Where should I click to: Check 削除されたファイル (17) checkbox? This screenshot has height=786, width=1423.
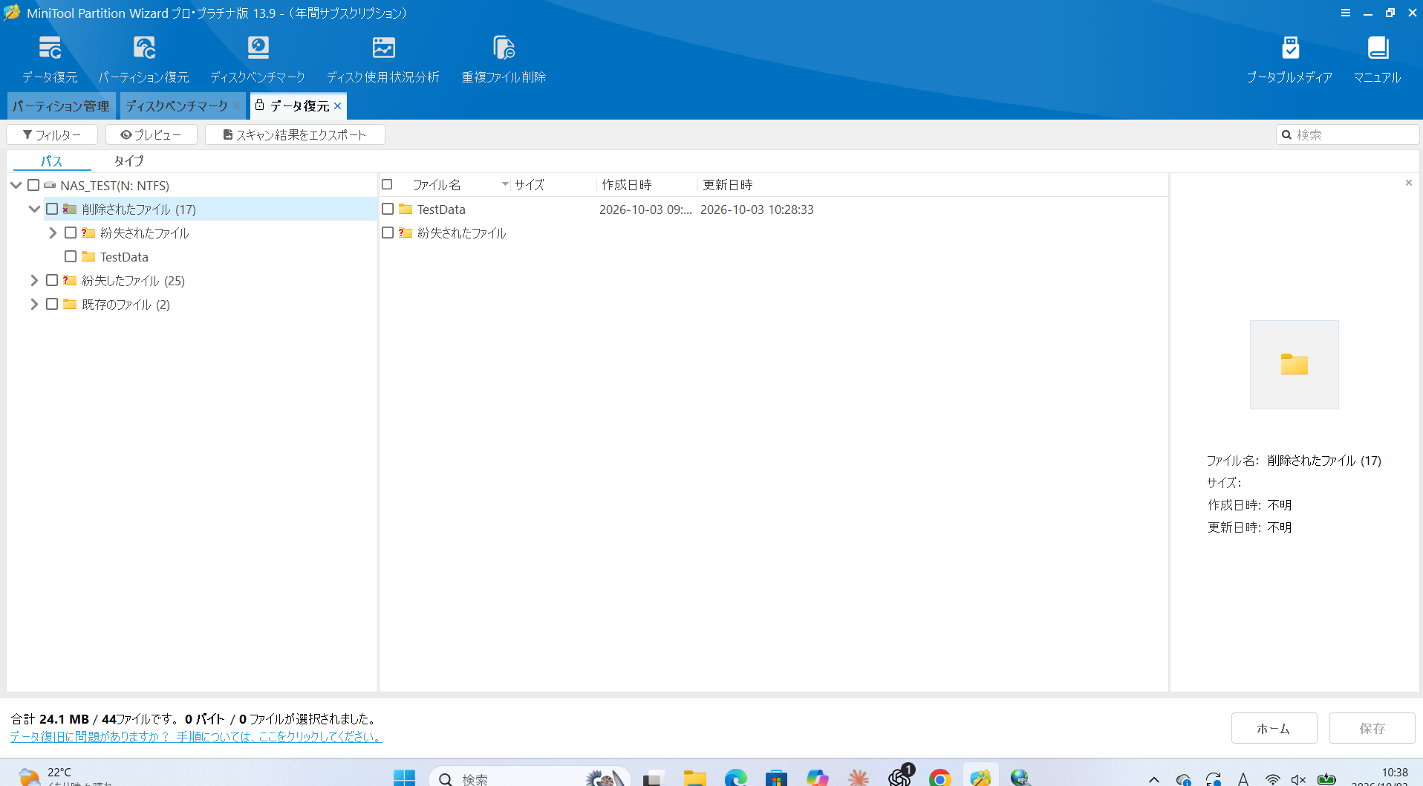[52, 210]
